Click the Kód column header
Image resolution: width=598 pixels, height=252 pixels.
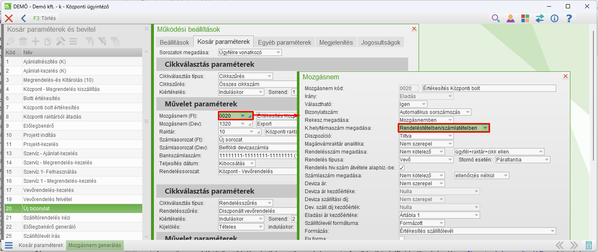(x=13, y=53)
